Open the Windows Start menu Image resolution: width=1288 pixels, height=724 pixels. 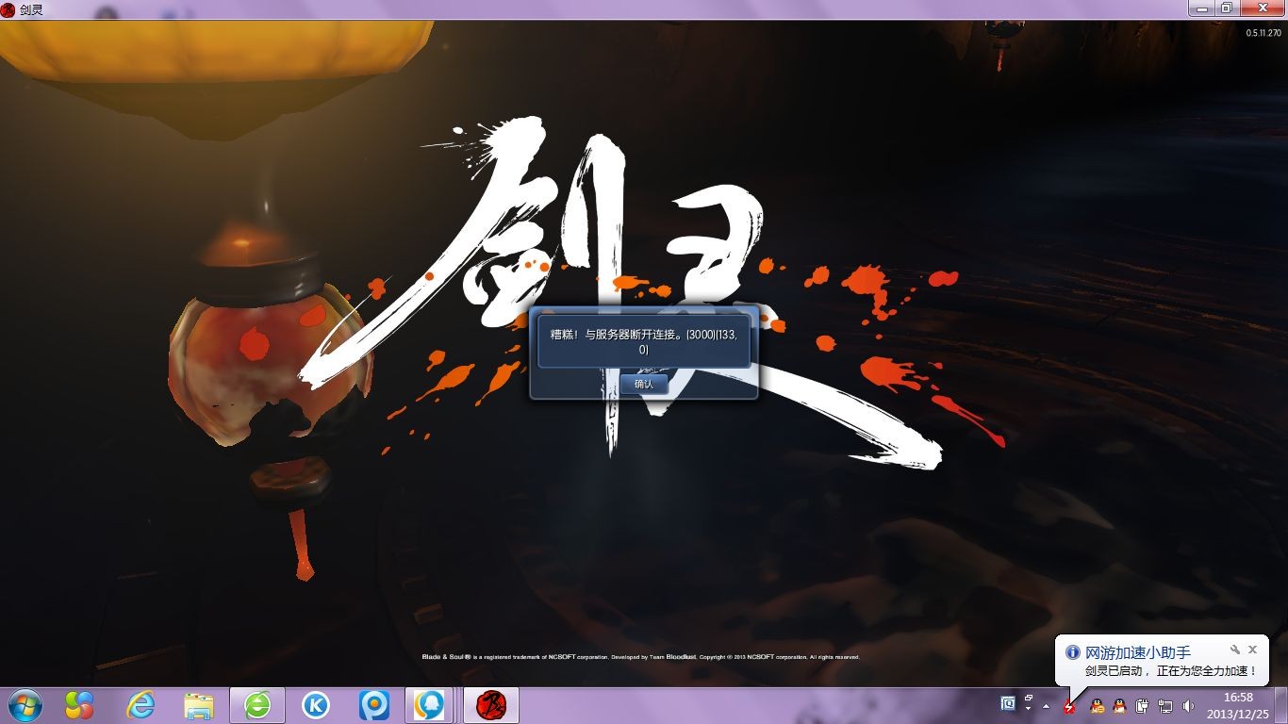(x=23, y=705)
